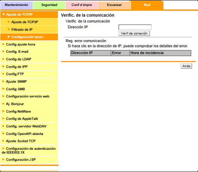Click the arrow icon beside Config FTP
Image resolution: width=198 pixels, height=172 pixels.
pos(3,74)
